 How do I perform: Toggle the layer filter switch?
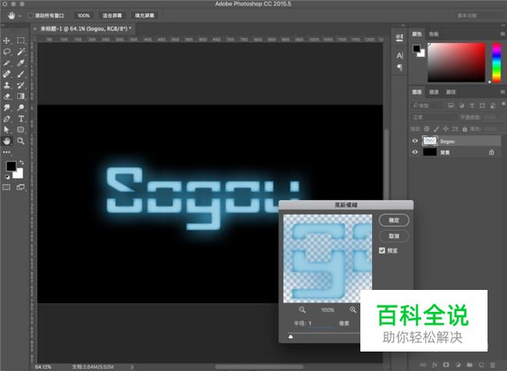[x=503, y=104]
